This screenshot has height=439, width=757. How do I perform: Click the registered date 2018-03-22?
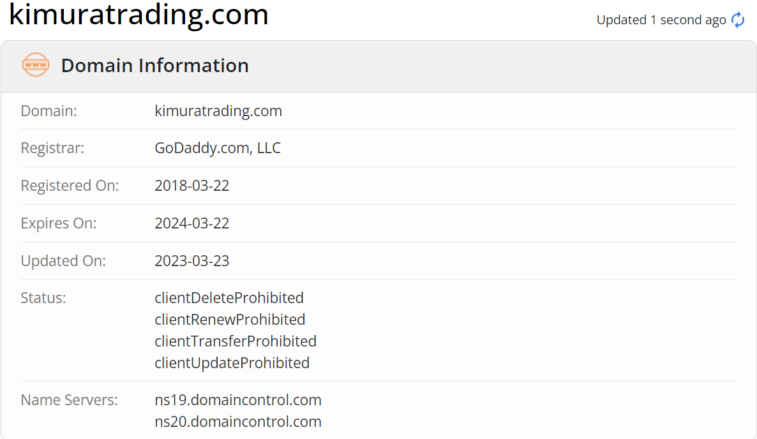point(191,185)
